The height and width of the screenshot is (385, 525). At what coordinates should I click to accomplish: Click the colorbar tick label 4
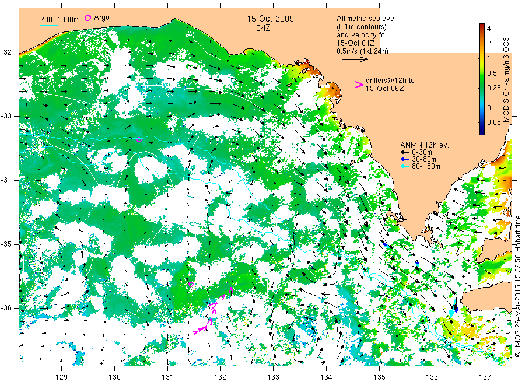[489, 29]
